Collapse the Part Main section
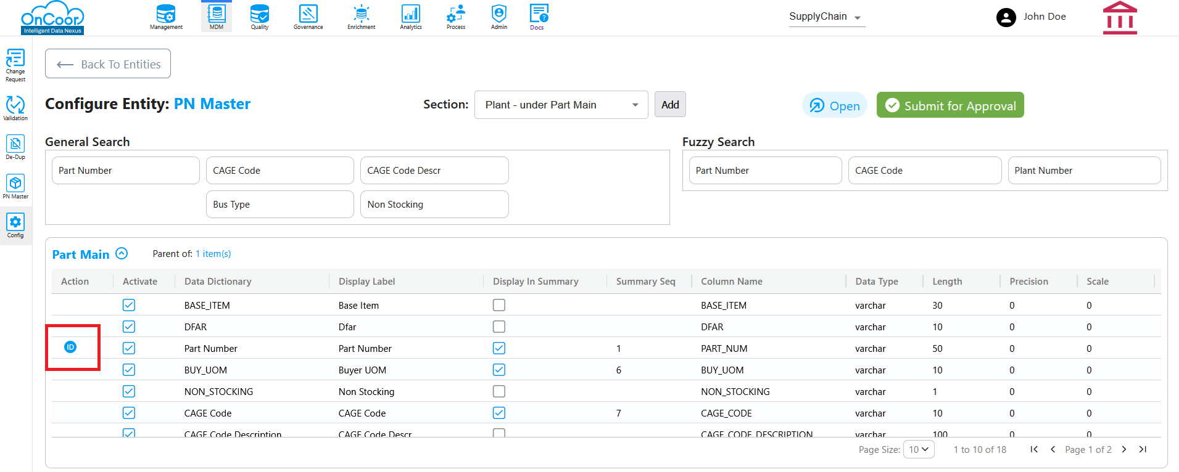The height and width of the screenshot is (472, 1179). click(122, 253)
